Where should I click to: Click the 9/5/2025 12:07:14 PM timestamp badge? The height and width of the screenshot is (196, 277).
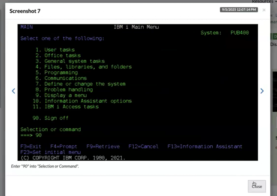coord(239,10)
